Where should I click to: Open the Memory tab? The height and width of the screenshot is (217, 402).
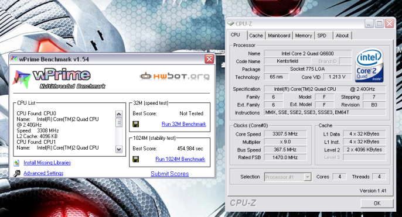pos(304,36)
